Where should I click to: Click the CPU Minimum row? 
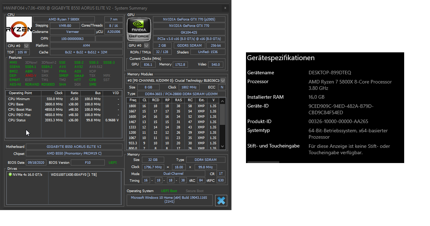(x=63, y=99)
